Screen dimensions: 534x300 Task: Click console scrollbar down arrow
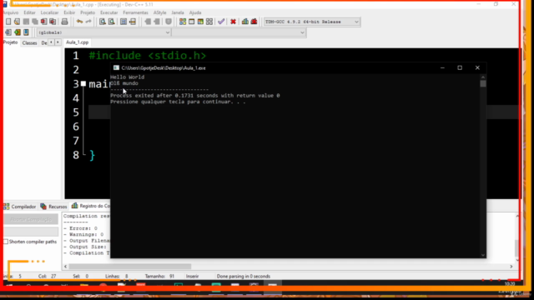point(483,255)
